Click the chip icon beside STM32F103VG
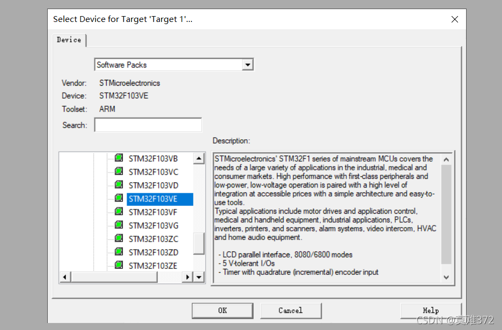Image resolution: width=502 pixels, height=330 pixels. point(119,225)
